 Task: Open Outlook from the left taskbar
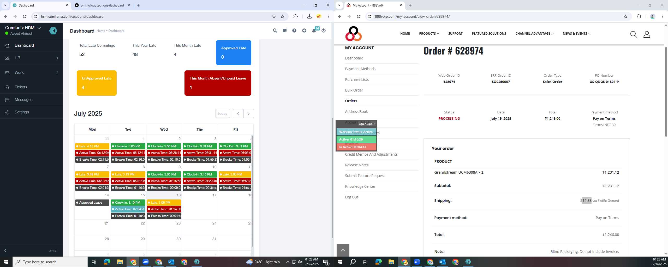point(171,262)
